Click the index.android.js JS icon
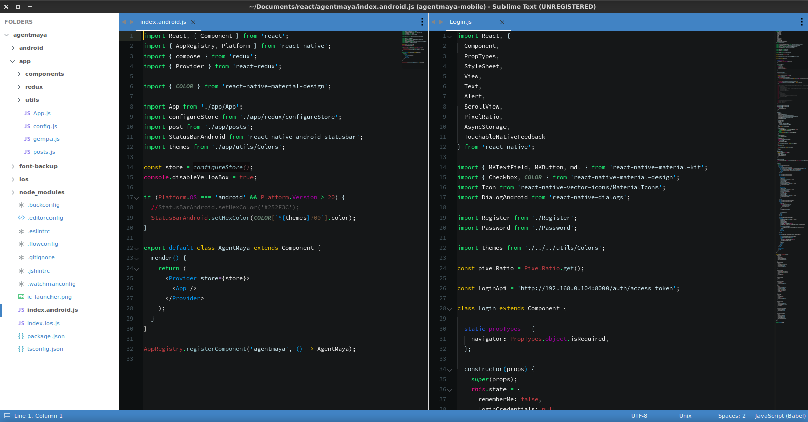This screenshot has width=808, height=422. tap(21, 310)
